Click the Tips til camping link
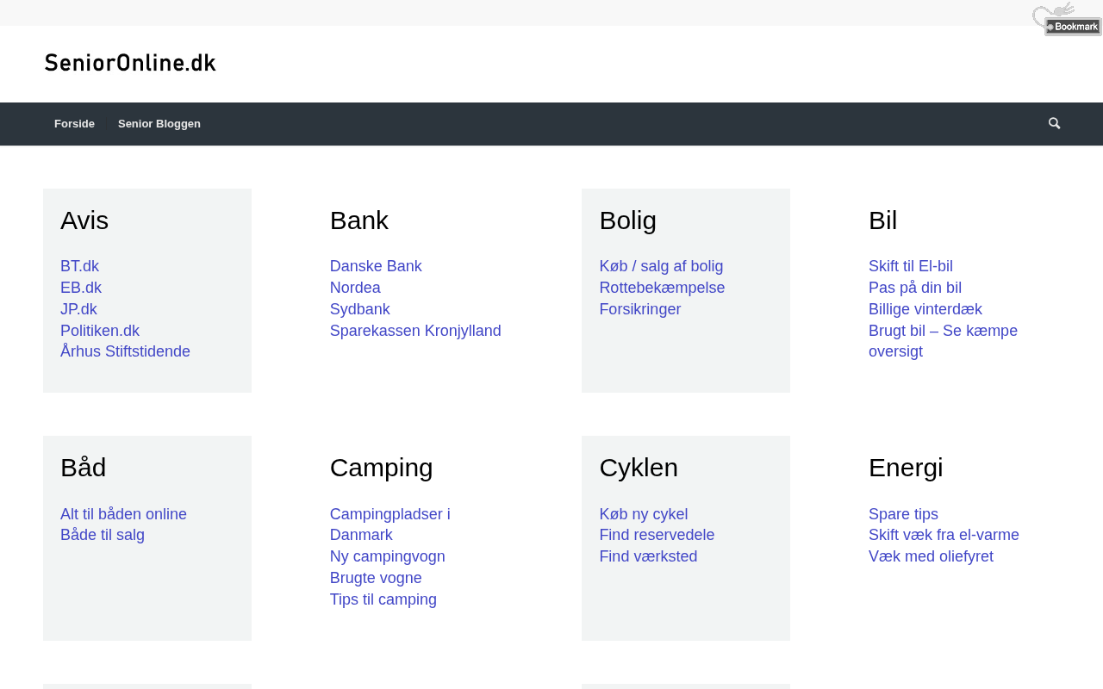 [x=383, y=599]
